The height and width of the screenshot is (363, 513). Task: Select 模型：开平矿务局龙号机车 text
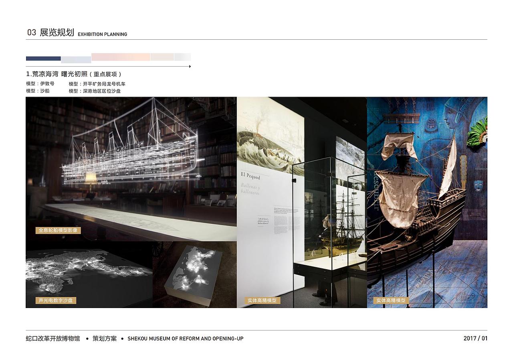(97, 84)
